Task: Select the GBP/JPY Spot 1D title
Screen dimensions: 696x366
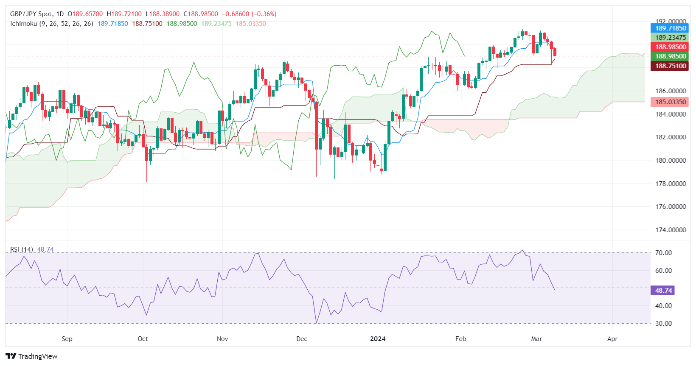Action: coord(37,14)
